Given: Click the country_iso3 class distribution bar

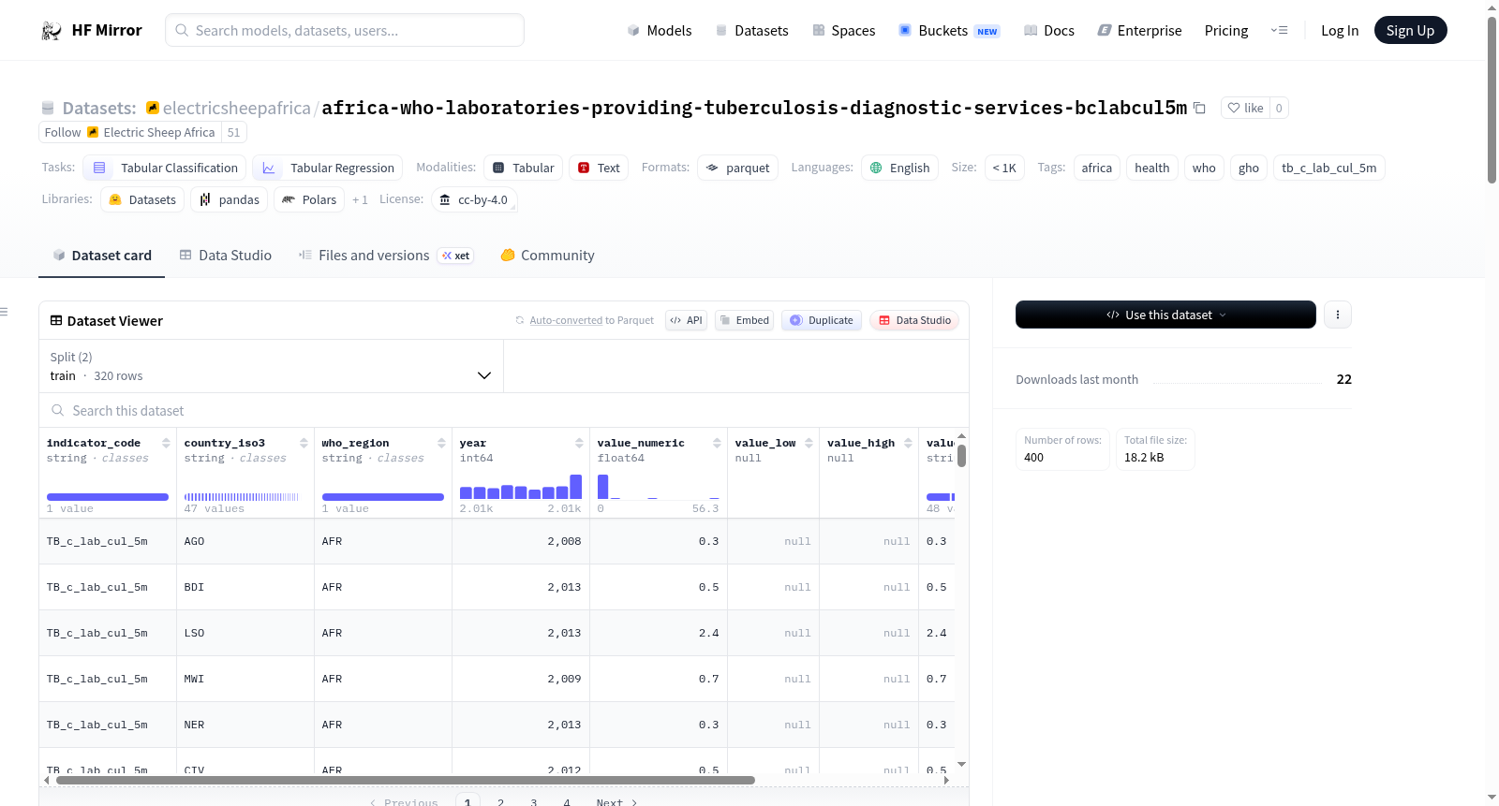Looking at the screenshot, I should [242, 497].
